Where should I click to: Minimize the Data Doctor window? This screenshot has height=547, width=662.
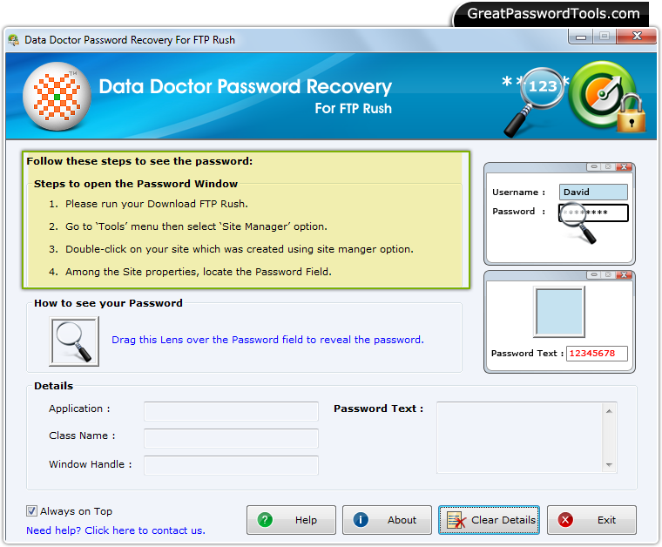[x=580, y=37]
